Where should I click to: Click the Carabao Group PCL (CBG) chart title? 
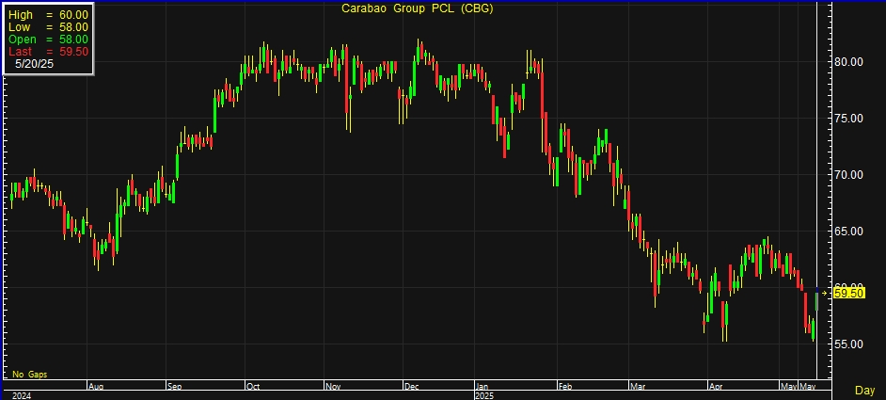(x=417, y=9)
